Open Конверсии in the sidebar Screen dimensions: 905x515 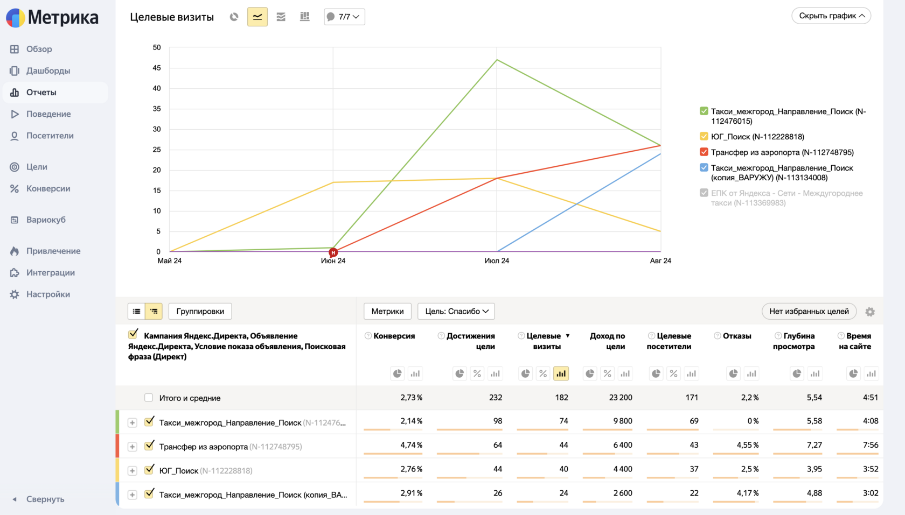48,188
